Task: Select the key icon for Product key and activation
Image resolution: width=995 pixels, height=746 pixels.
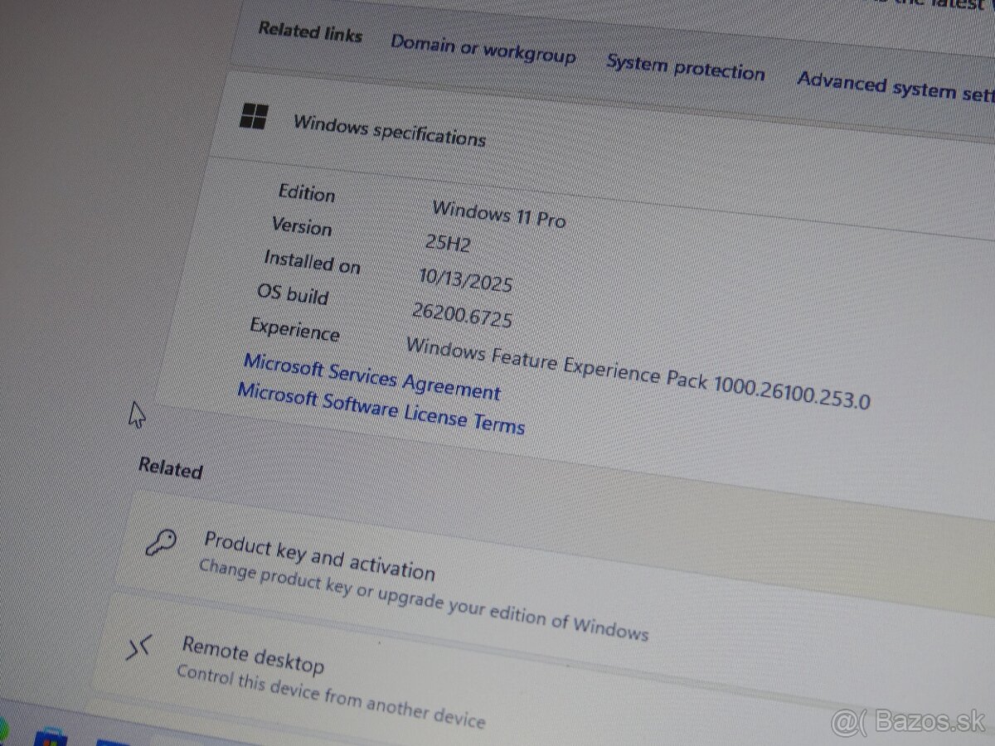Action: (161, 543)
